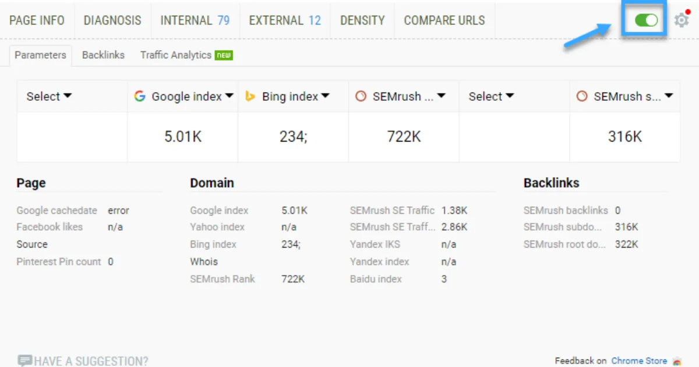The image size is (699, 367).
Task: Click the Page section heading
Action: (x=31, y=183)
